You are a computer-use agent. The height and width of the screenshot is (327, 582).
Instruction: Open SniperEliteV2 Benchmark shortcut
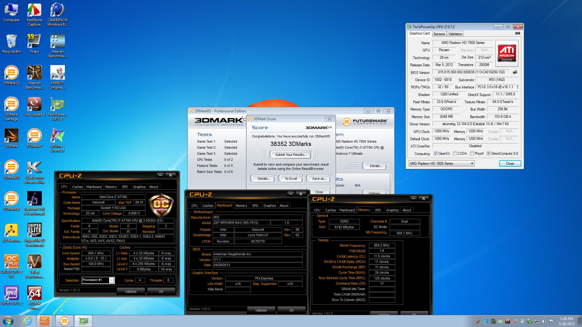tap(34, 235)
